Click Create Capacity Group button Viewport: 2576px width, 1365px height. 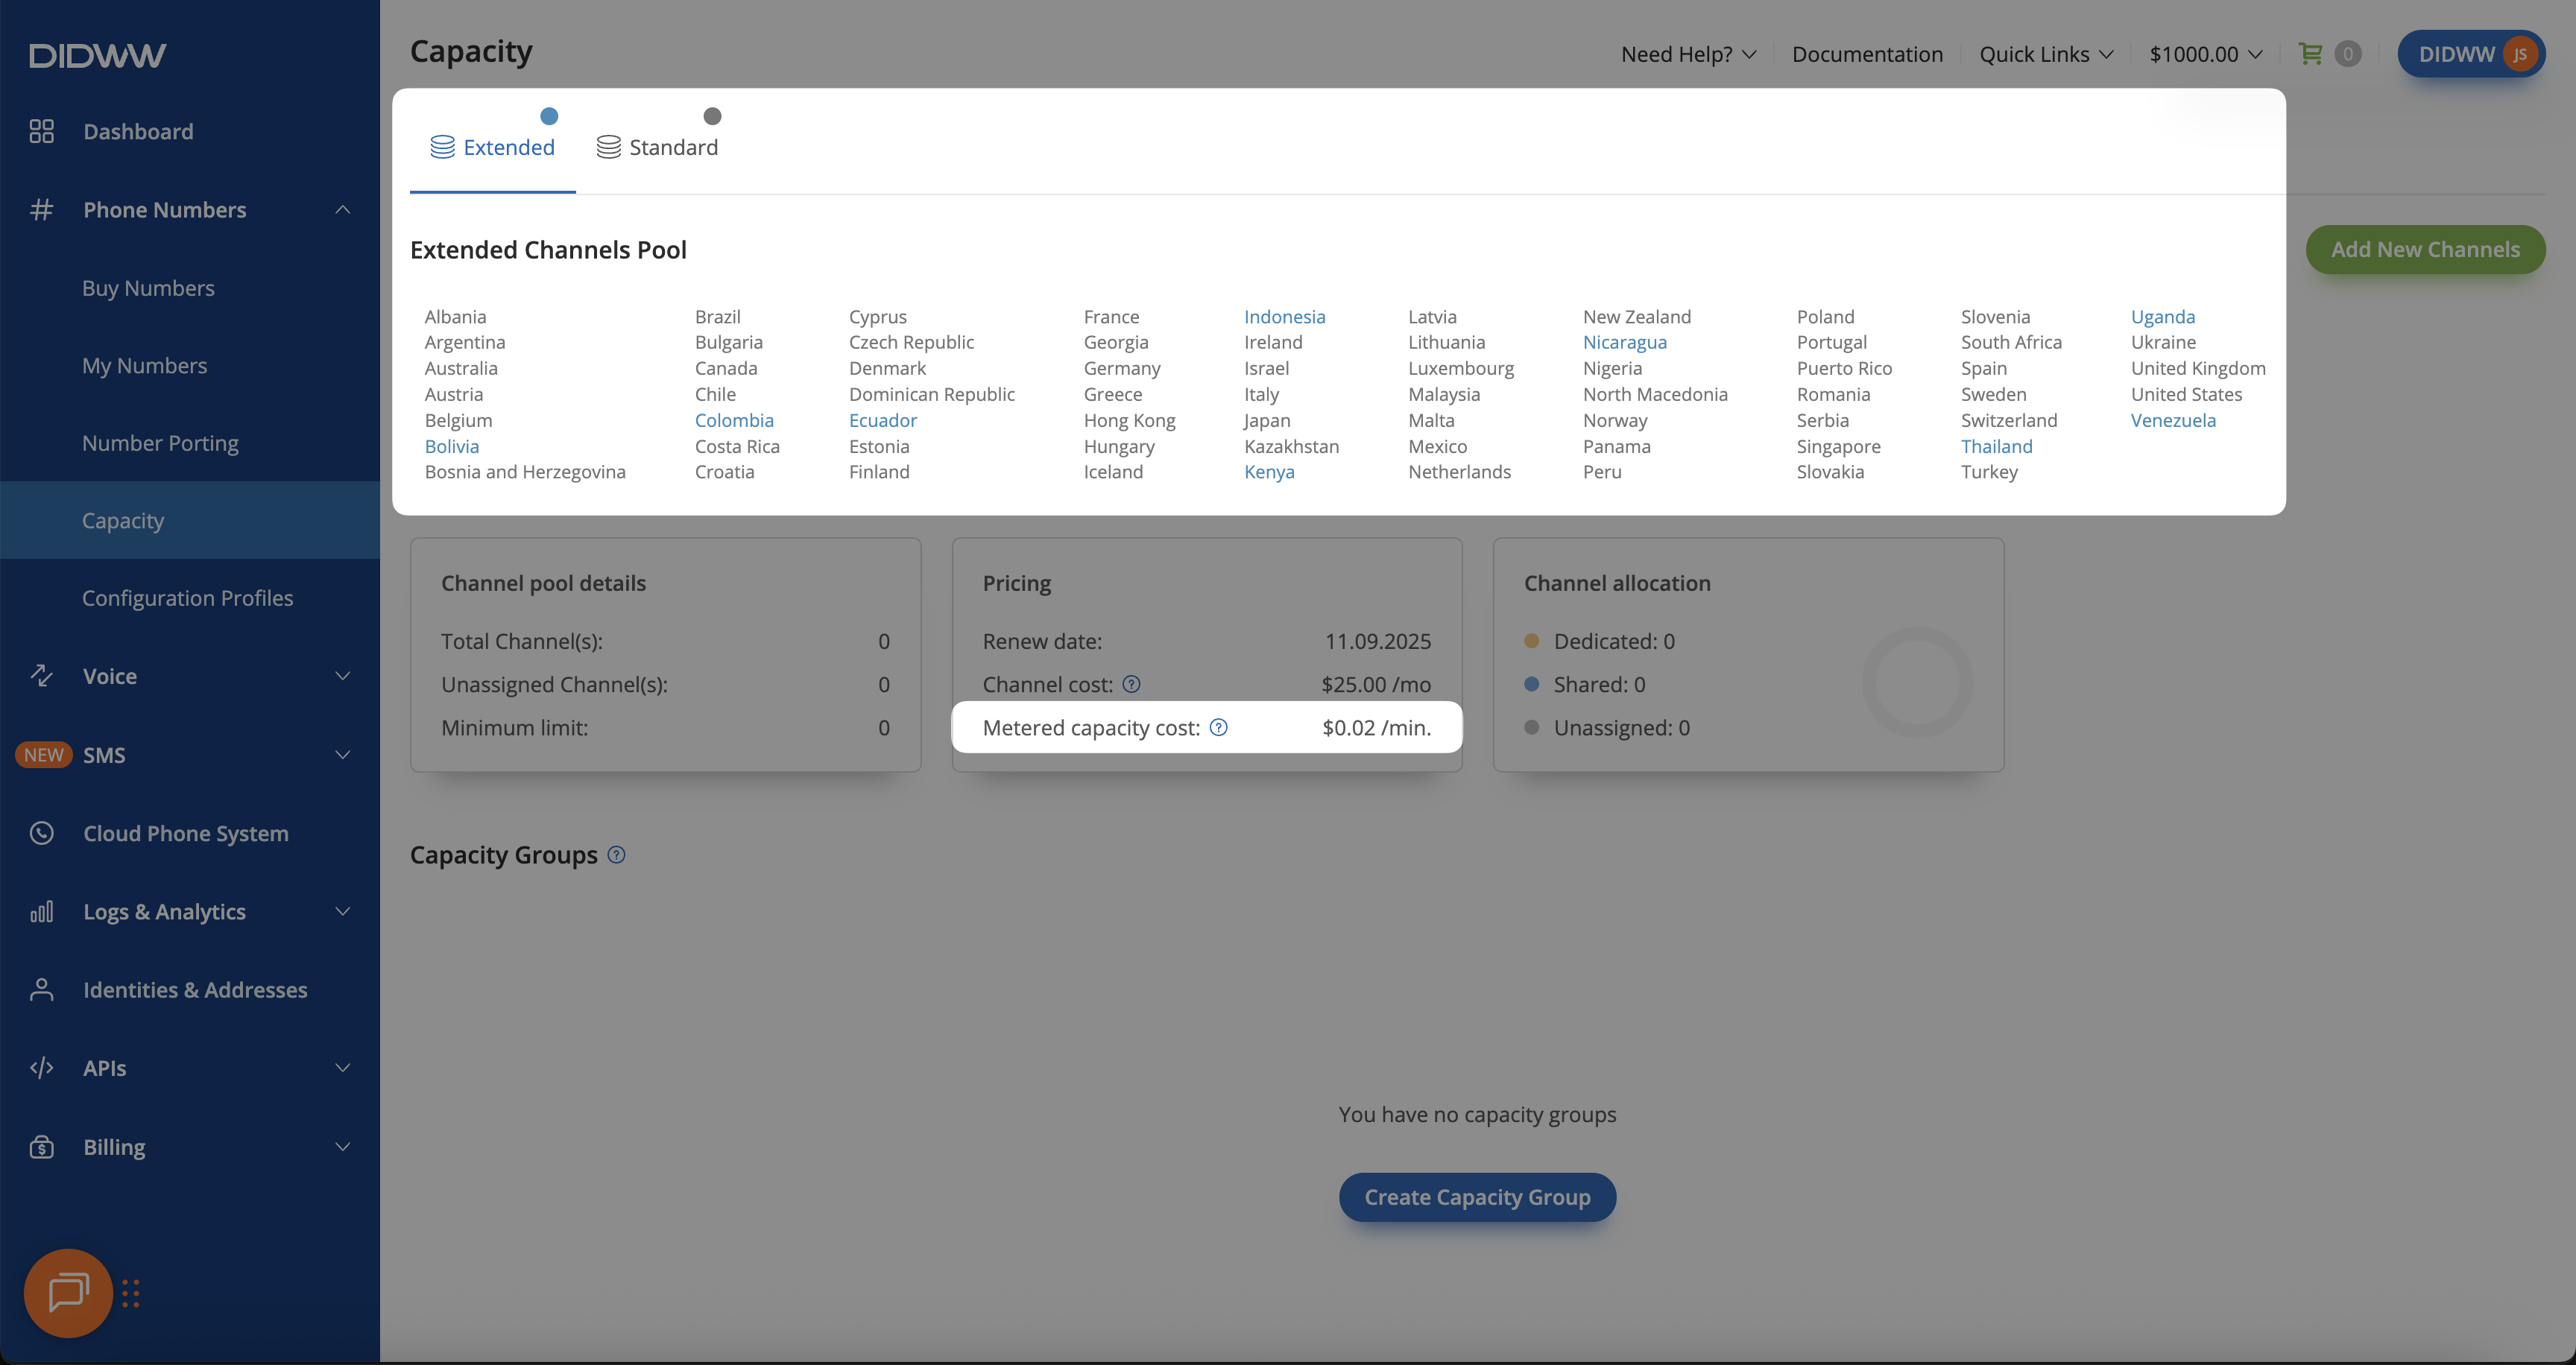(1477, 1196)
